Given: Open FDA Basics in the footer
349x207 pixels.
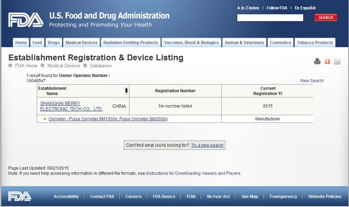Looking at the screenshot, I should pos(164,196).
